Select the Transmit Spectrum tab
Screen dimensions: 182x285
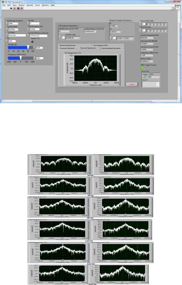89,48
